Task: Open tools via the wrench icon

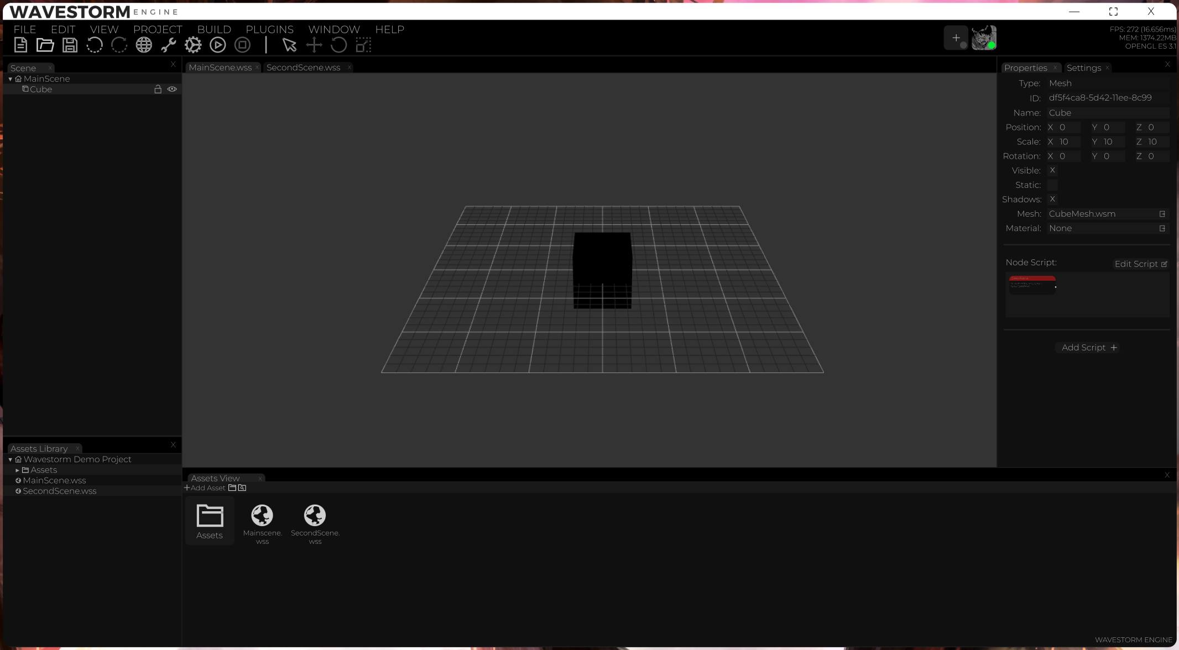Action: click(x=169, y=45)
